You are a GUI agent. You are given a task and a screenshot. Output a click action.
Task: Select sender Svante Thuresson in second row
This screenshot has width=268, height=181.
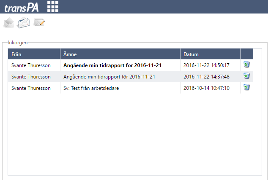[31, 77]
